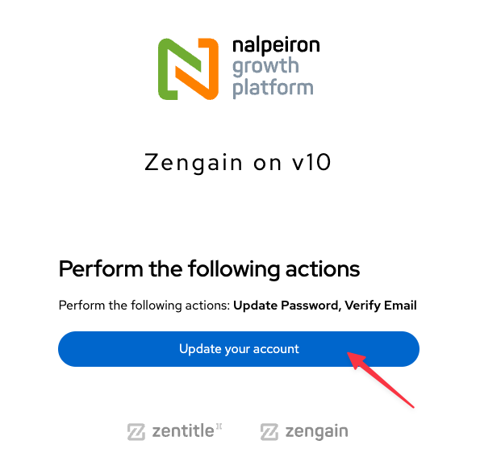Click the word 'Zengain' in the title
Image resolution: width=480 pixels, height=474 pixels.
click(194, 163)
